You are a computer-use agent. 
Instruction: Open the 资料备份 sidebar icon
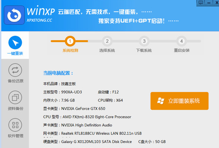click(x=15, y=97)
